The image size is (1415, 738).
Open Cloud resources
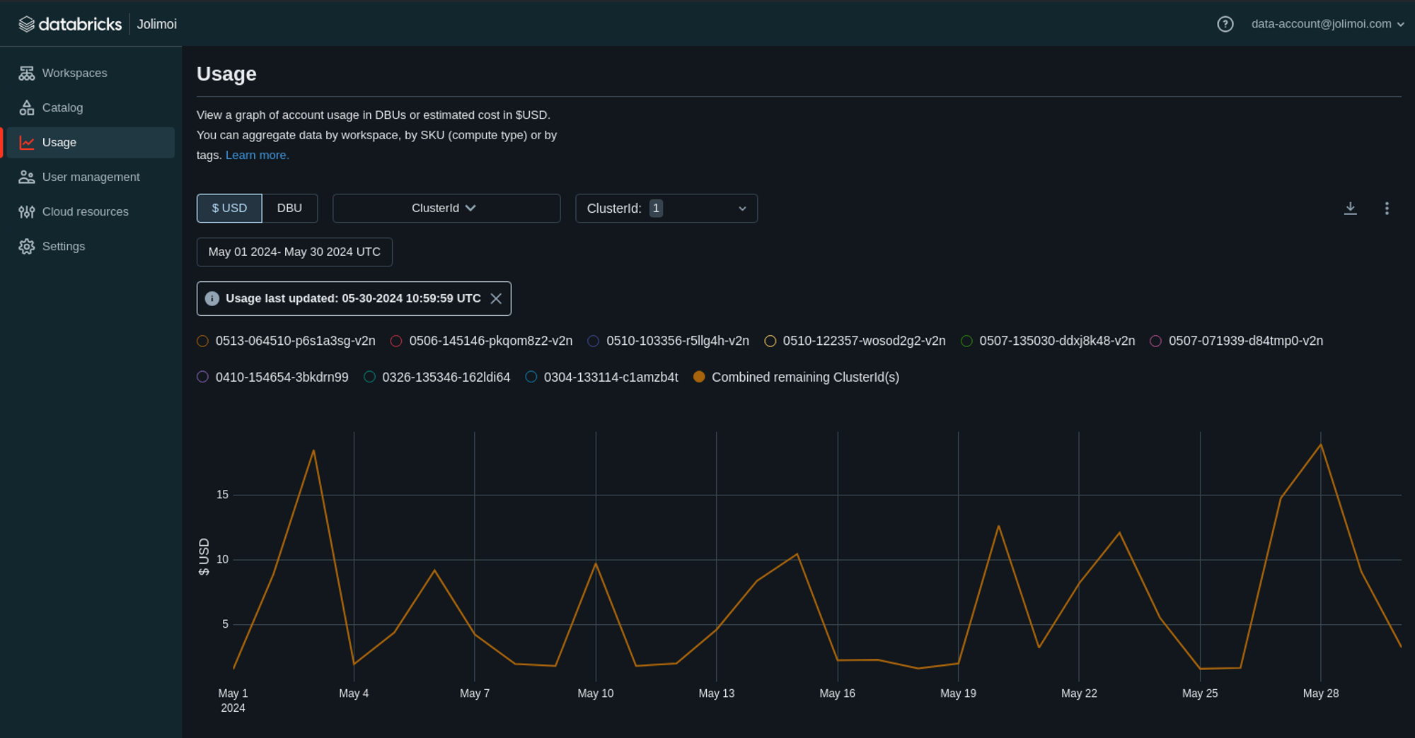coord(85,211)
